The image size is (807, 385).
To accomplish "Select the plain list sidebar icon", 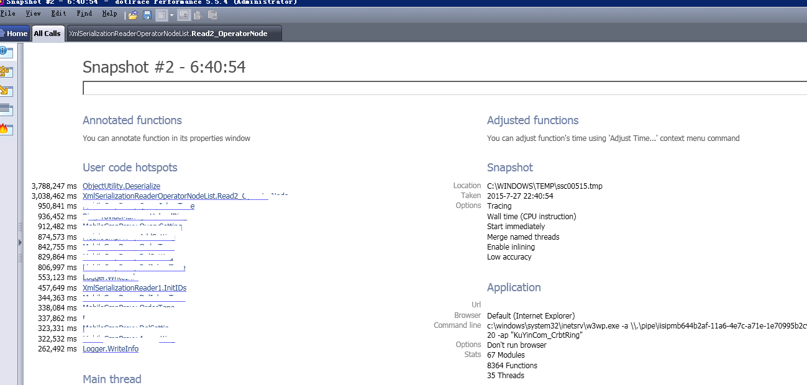I will point(6,110).
